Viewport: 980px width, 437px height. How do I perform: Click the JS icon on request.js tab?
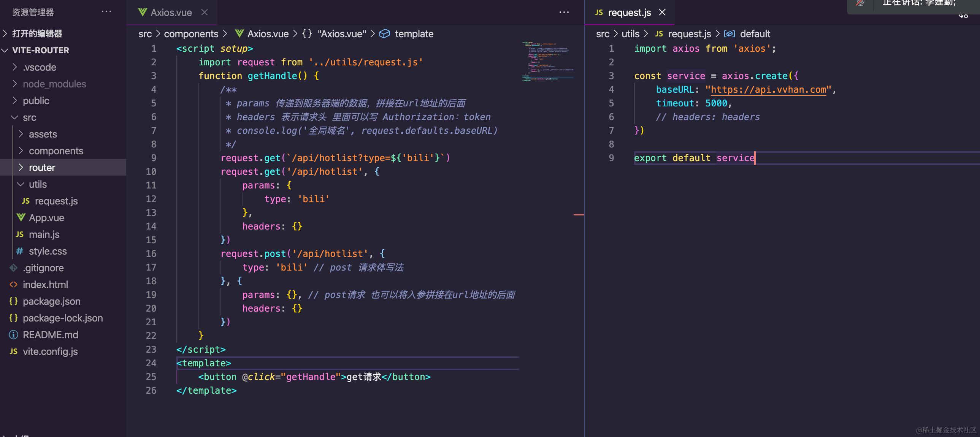599,12
